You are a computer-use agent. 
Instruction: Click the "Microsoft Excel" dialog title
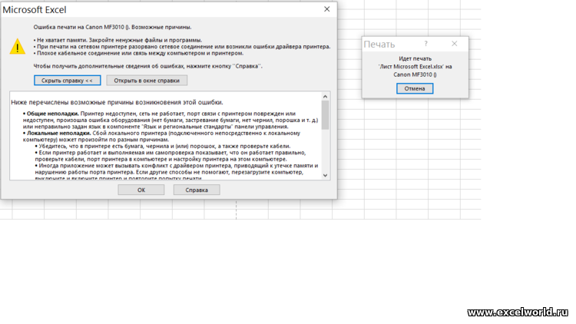point(35,9)
